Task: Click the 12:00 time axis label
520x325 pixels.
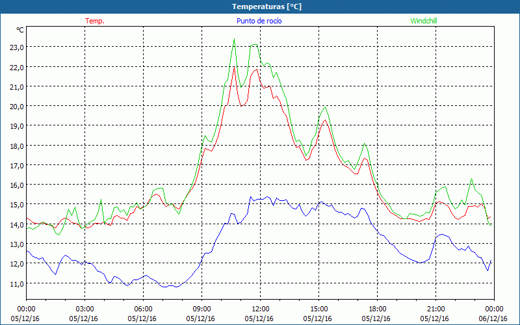Action: pyautogui.click(x=261, y=309)
